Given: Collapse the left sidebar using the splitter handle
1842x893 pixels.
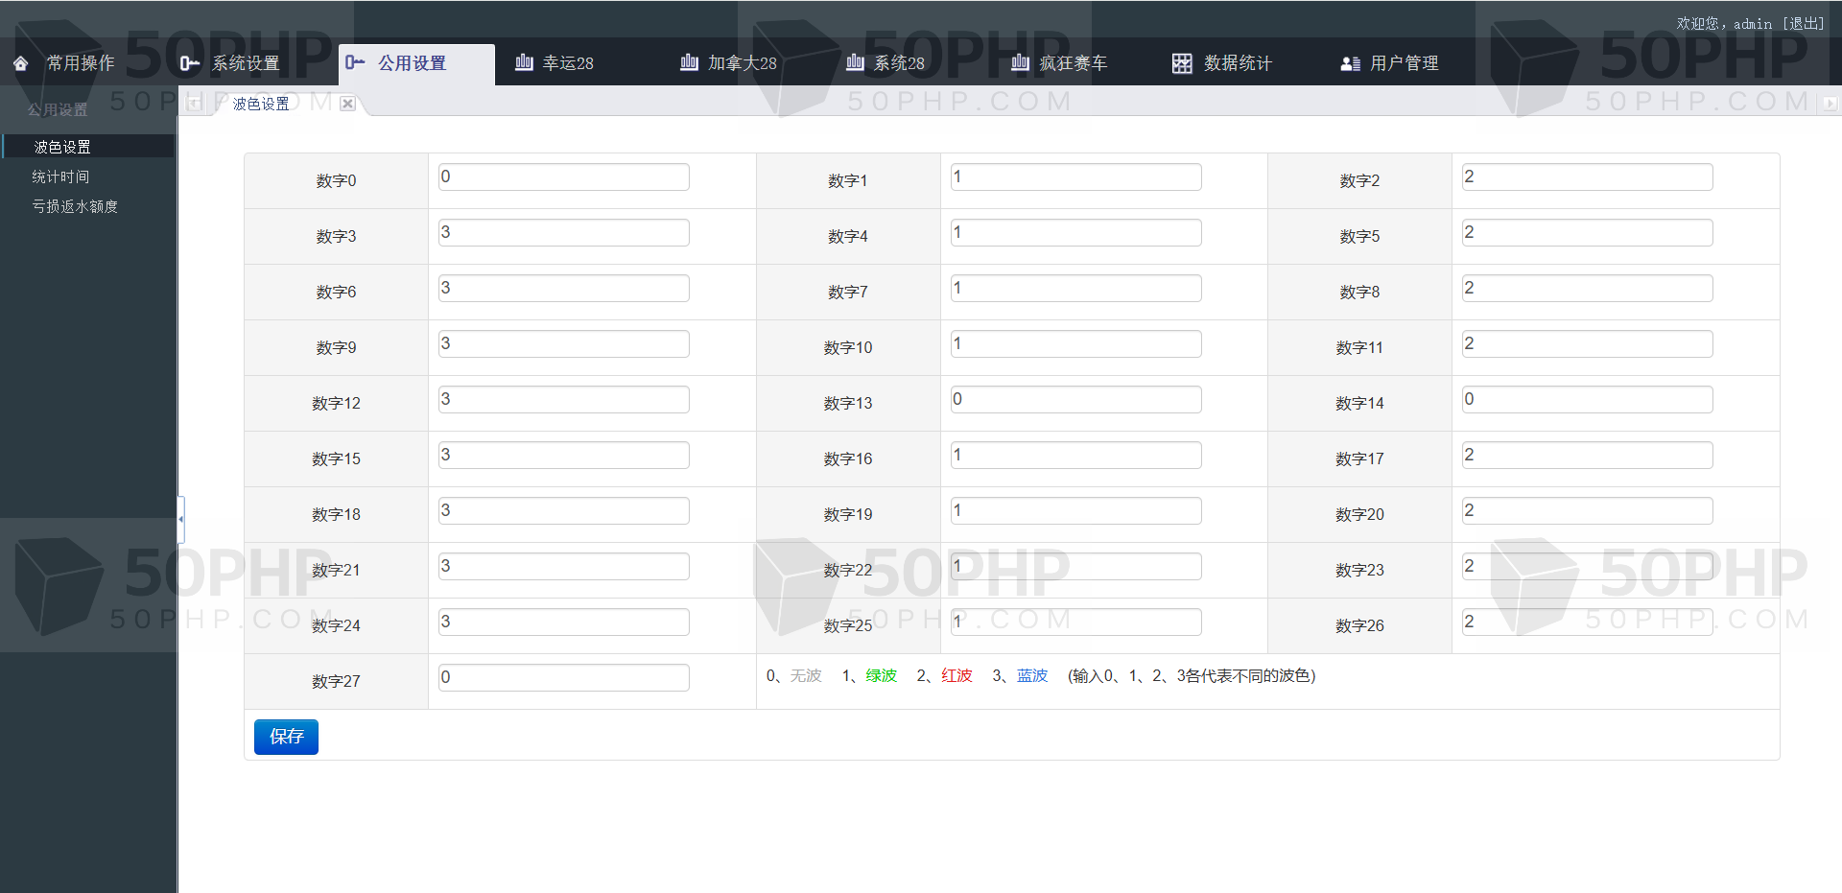Looking at the screenshot, I should pyautogui.click(x=180, y=519).
